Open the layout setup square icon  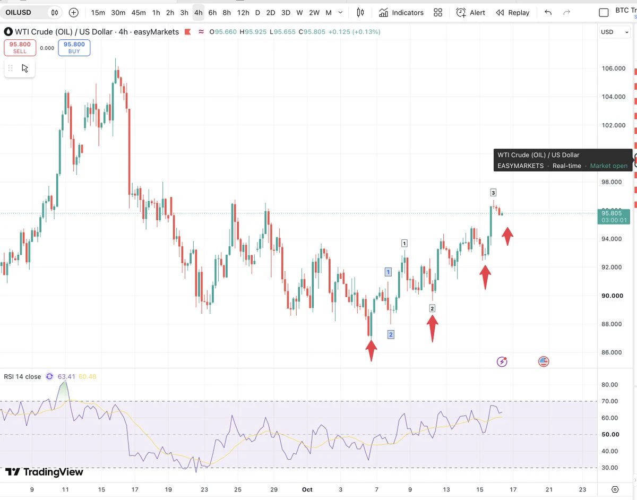(604, 12)
